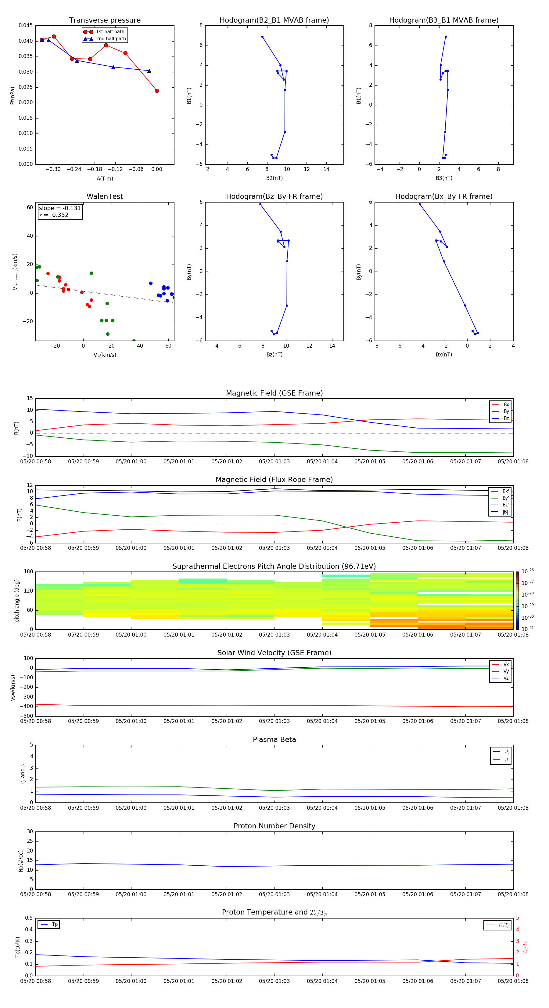Click the "slope = -0.131" annotation
This screenshot has height=1008, width=549.
coord(60,208)
